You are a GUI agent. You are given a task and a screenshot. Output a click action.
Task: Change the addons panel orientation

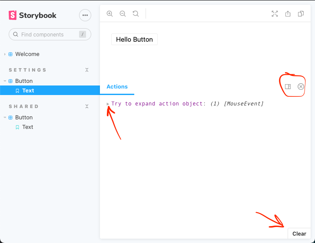[x=288, y=86]
